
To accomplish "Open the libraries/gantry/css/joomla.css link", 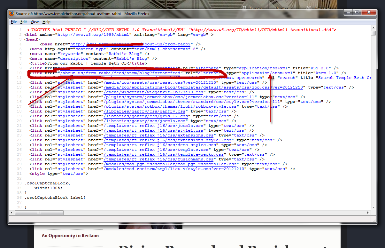I will (145, 121).
